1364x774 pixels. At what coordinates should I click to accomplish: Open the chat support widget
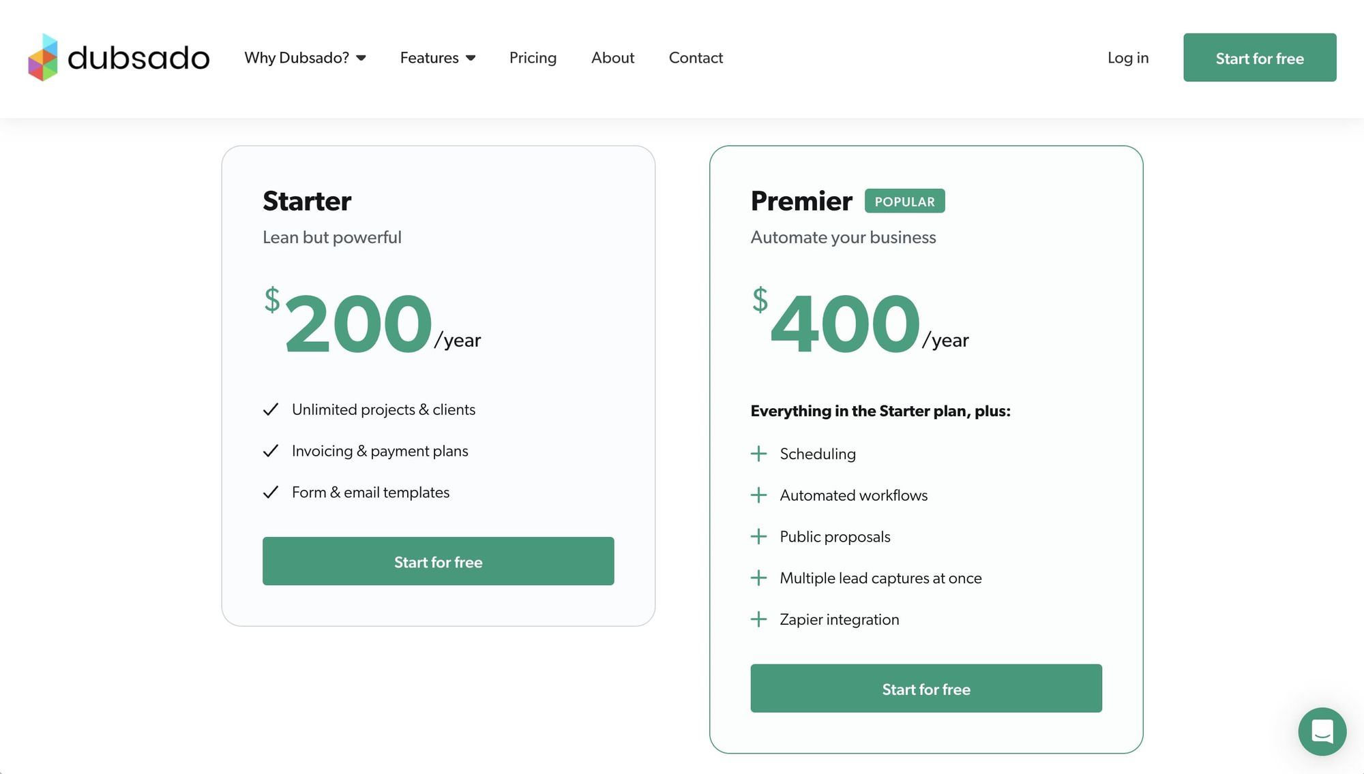click(1322, 731)
